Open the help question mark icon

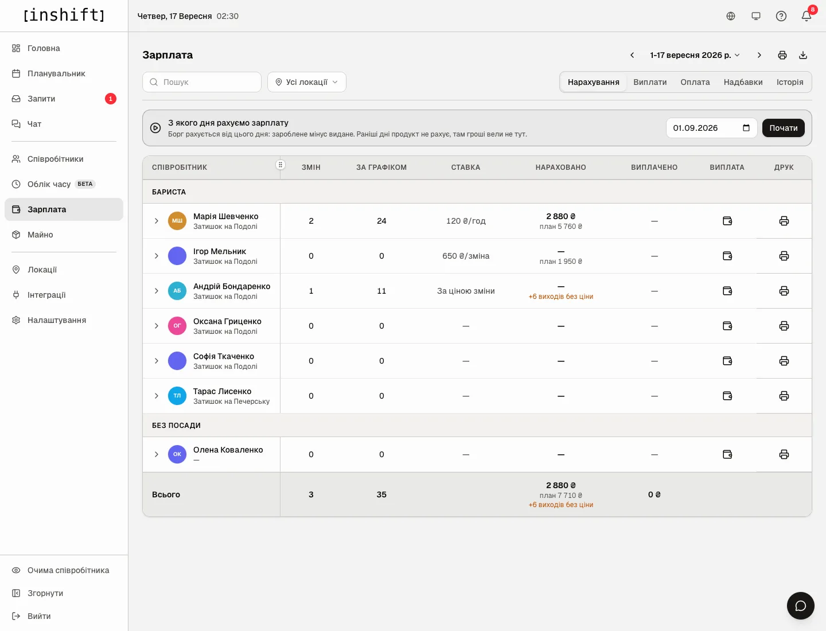(781, 16)
